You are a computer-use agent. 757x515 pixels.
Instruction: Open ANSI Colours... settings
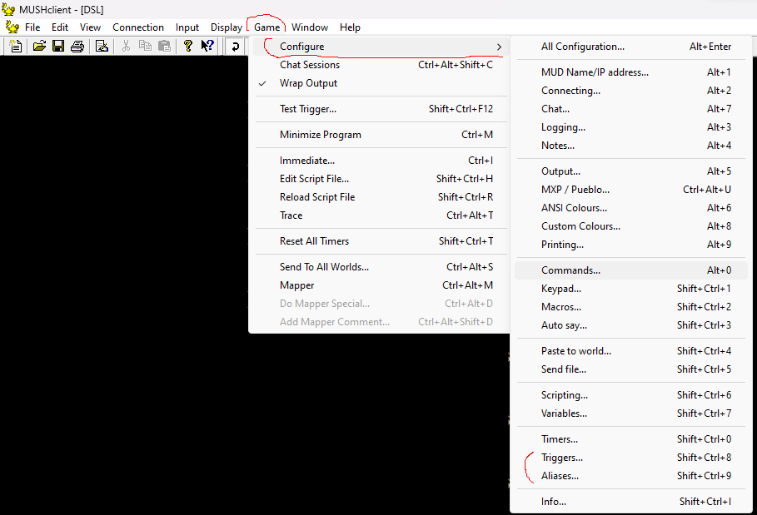pos(631,208)
